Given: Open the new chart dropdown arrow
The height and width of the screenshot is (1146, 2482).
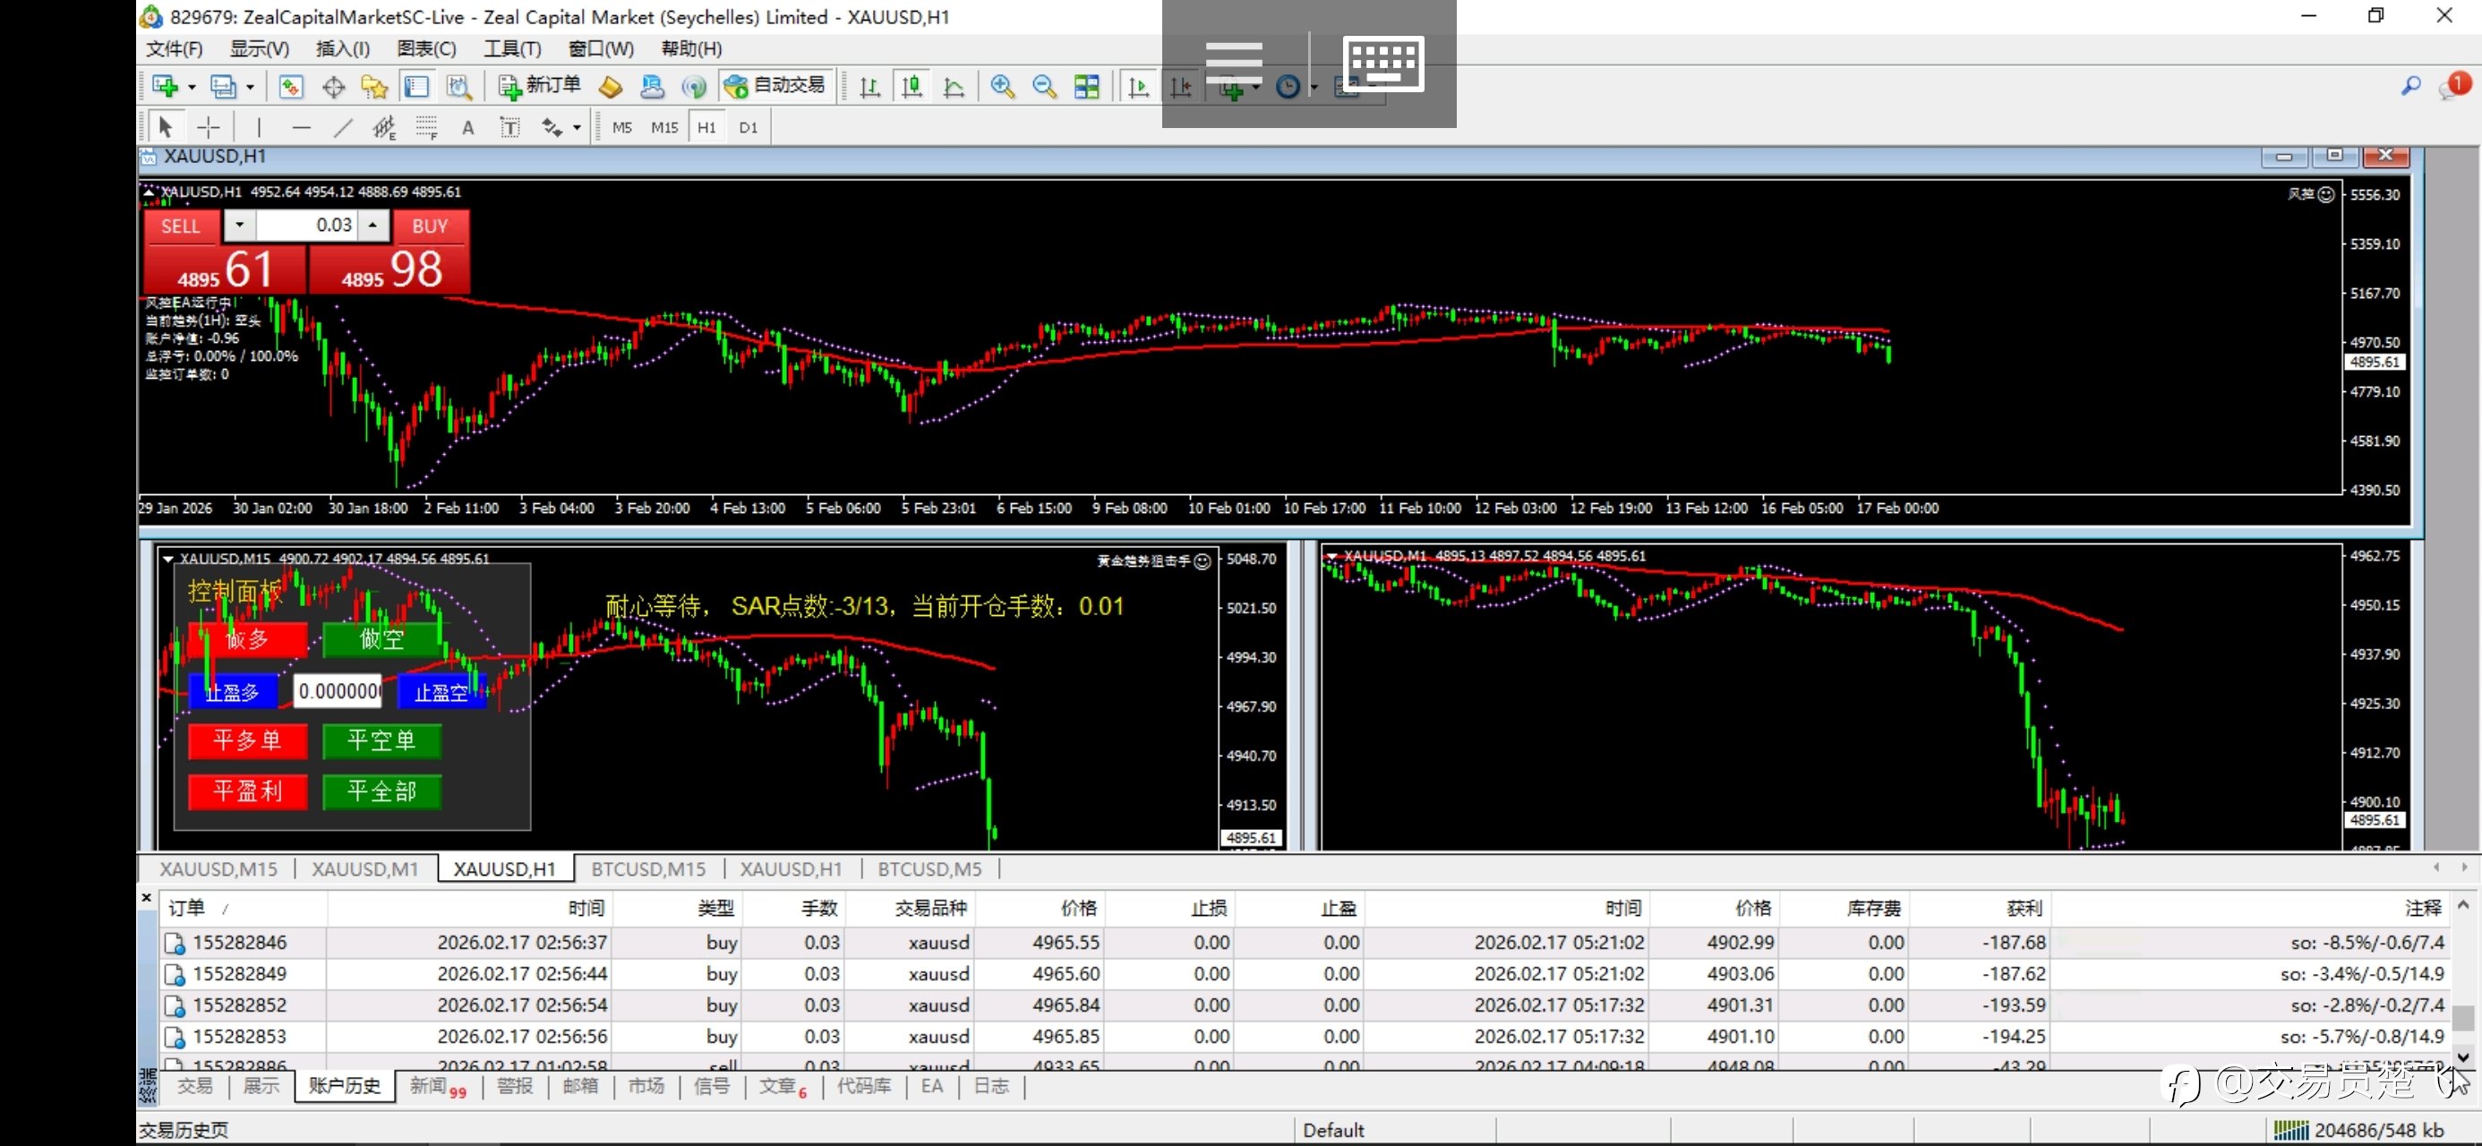Looking at the screenshot, I should pos(192,87).
